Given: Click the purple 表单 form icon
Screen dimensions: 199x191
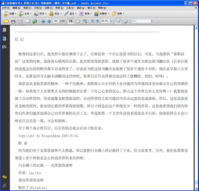Looking at the screenshot, I should [81, 14].
